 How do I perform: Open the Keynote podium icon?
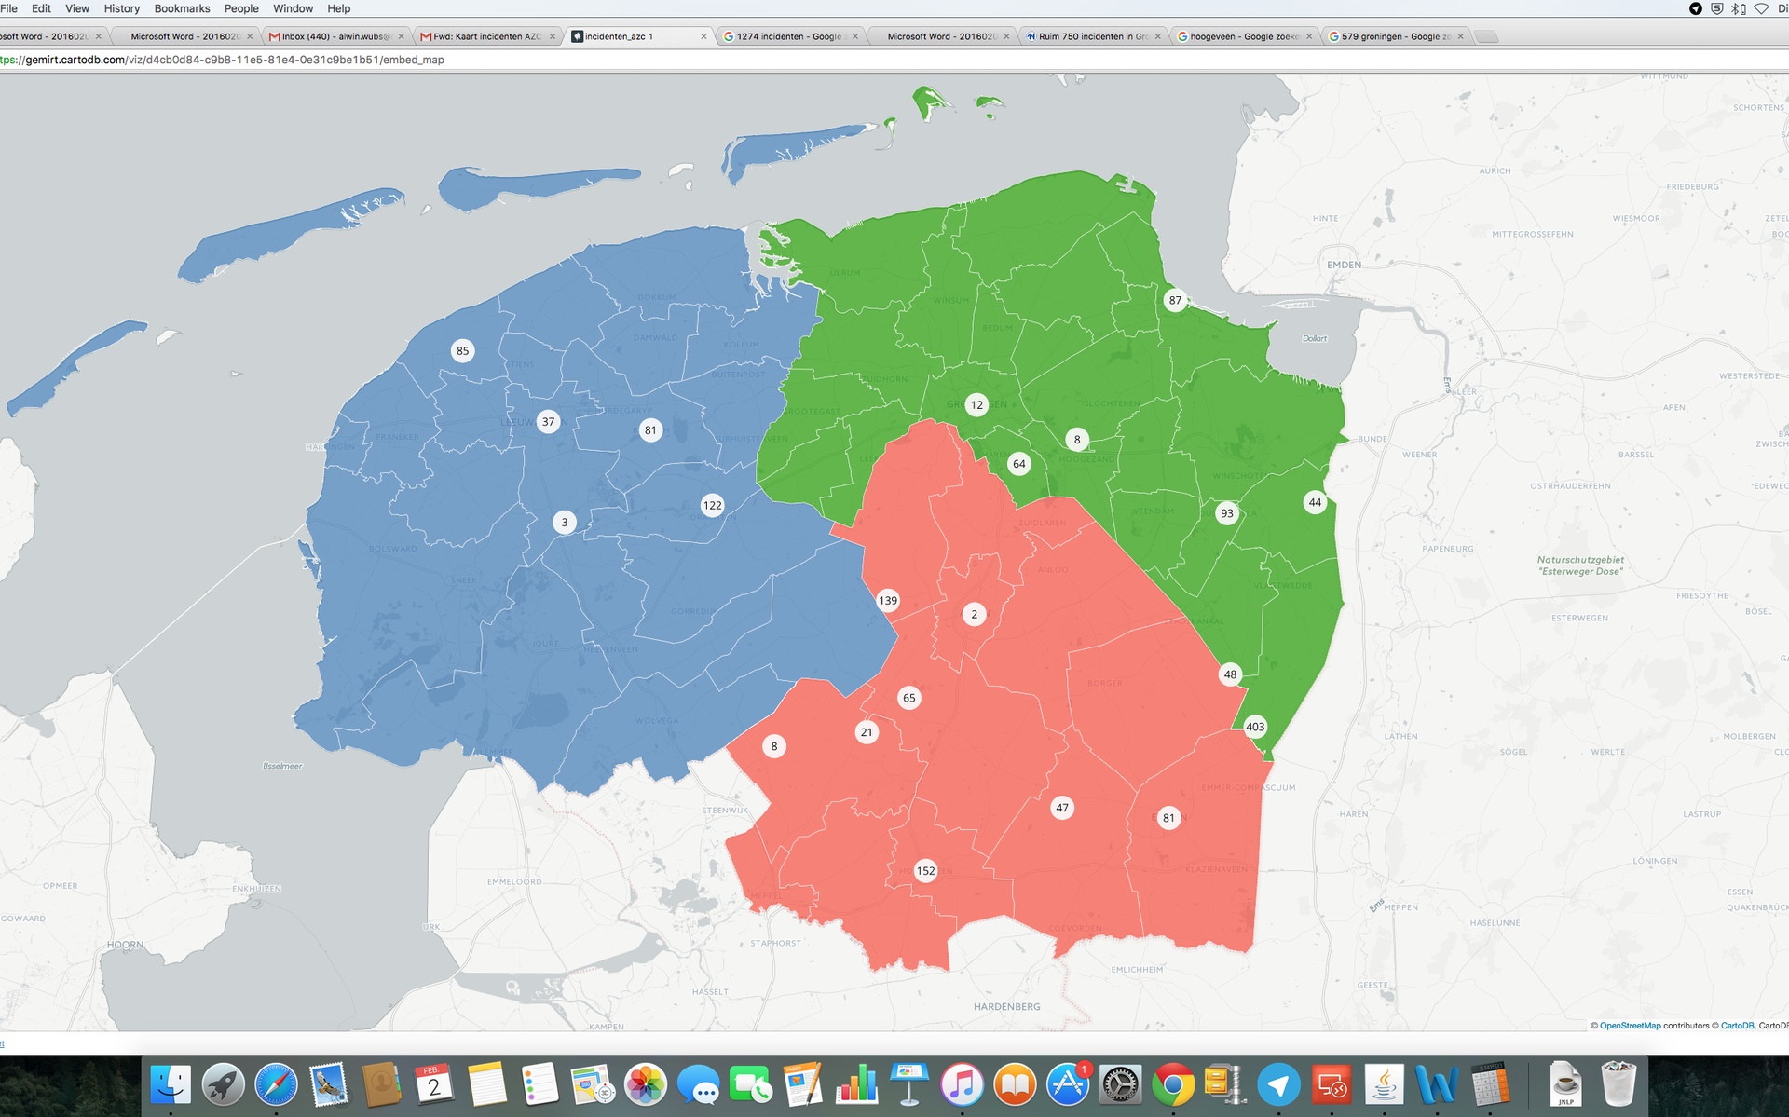pos(909,1084)
